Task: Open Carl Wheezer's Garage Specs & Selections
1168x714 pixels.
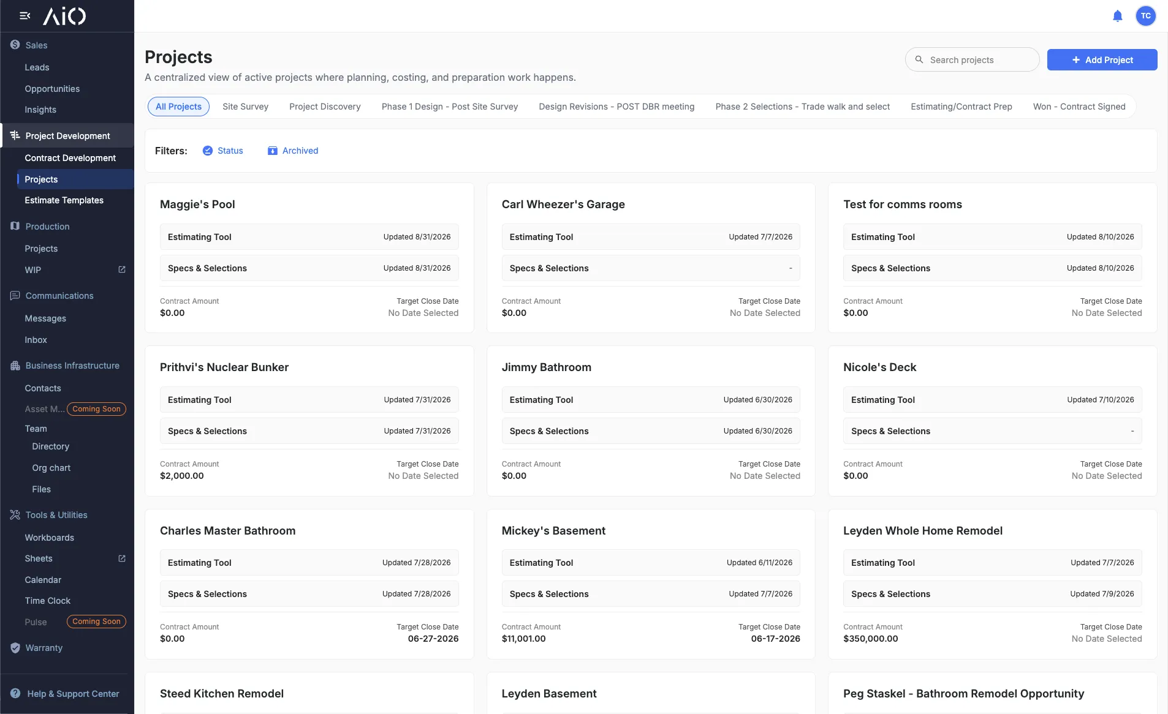Action: coord(651,268)
